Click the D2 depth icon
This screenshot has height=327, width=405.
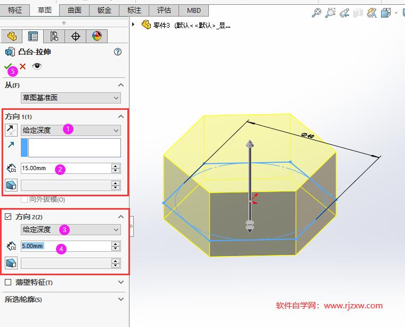(11, 246)
